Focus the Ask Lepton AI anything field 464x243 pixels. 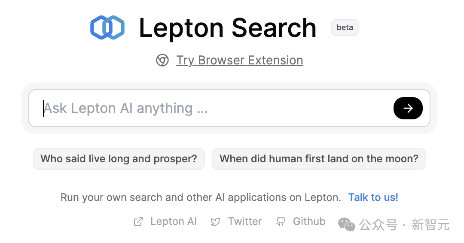(211, 108)
